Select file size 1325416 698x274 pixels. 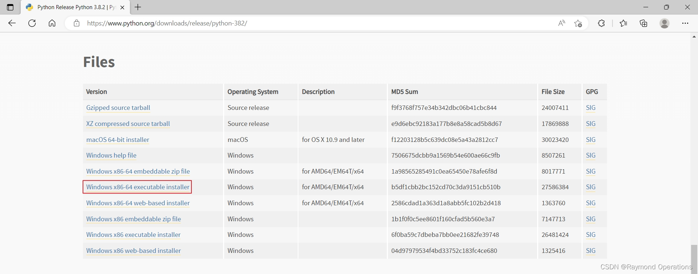coord(553,251)
